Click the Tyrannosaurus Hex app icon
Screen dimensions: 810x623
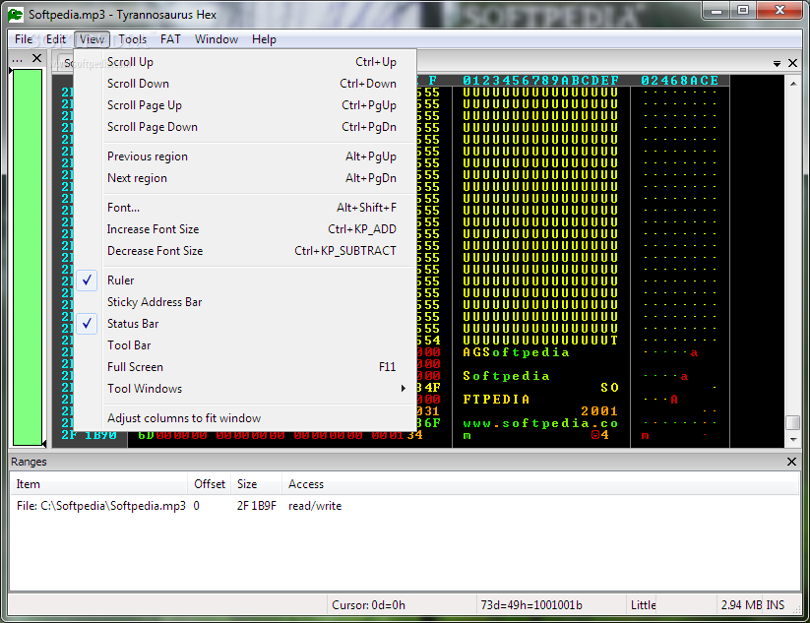[x=16, y=15]
